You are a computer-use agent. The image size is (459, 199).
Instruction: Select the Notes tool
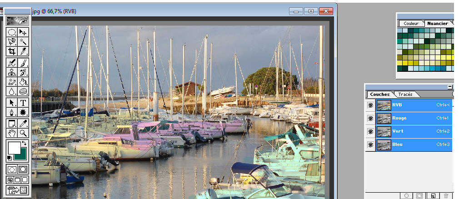click(x=12, y=124)
